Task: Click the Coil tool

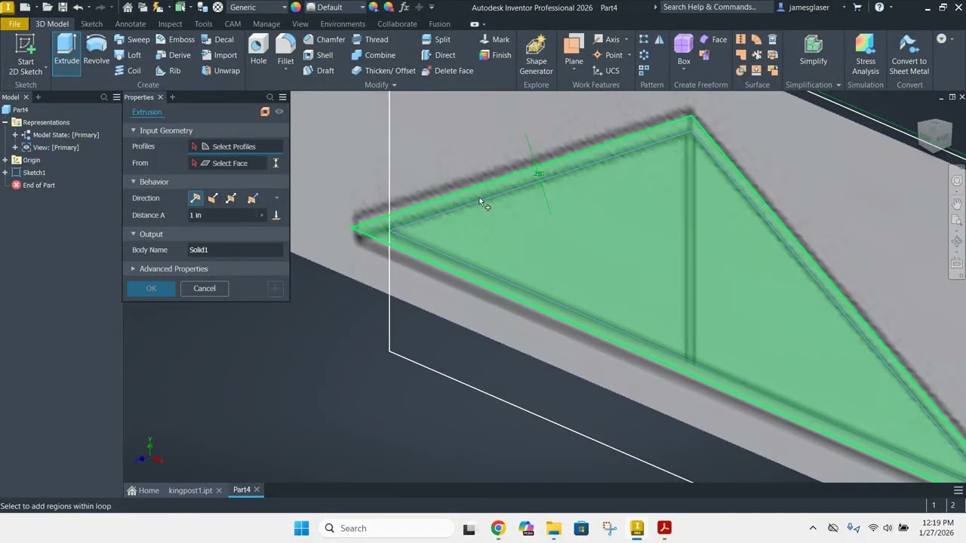Action: point(128,71)
